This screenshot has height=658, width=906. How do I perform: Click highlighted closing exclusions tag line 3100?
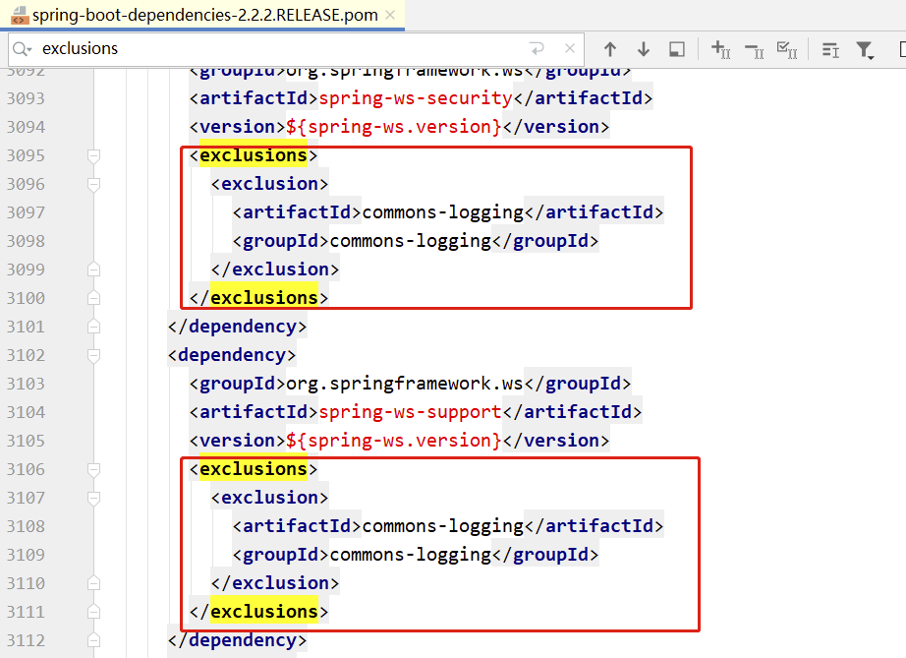point(258,298)
